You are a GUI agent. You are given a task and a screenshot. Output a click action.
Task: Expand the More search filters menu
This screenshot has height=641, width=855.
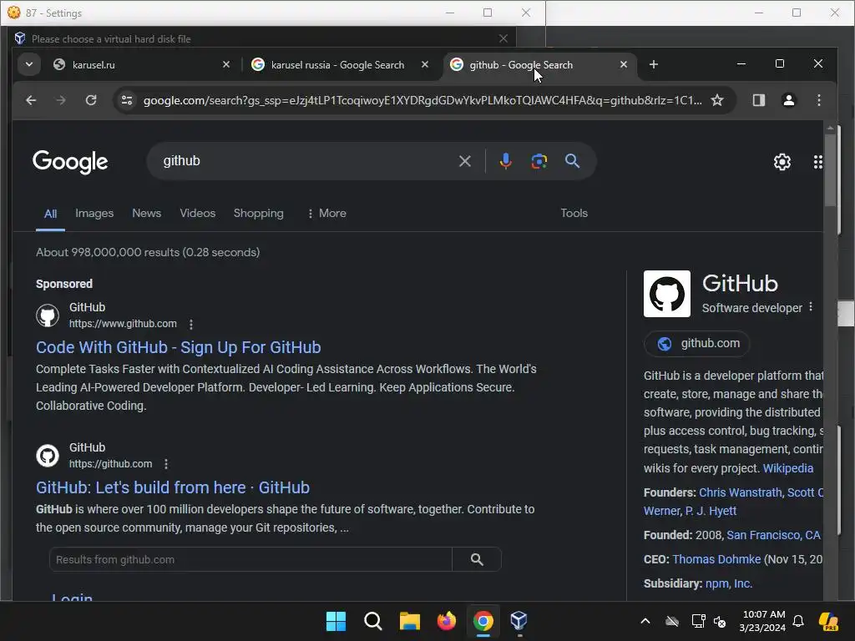pyautogui.click(x=326, y=213)
